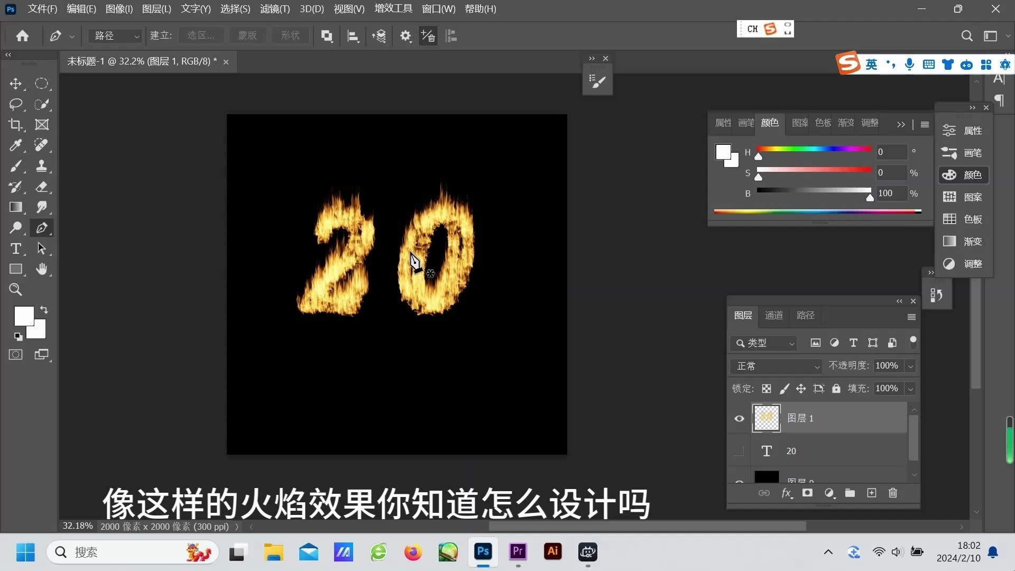This screenshot has height=571, width=1015.
Task: Pick the Zoom tool
Action: (x=16, y=289)
